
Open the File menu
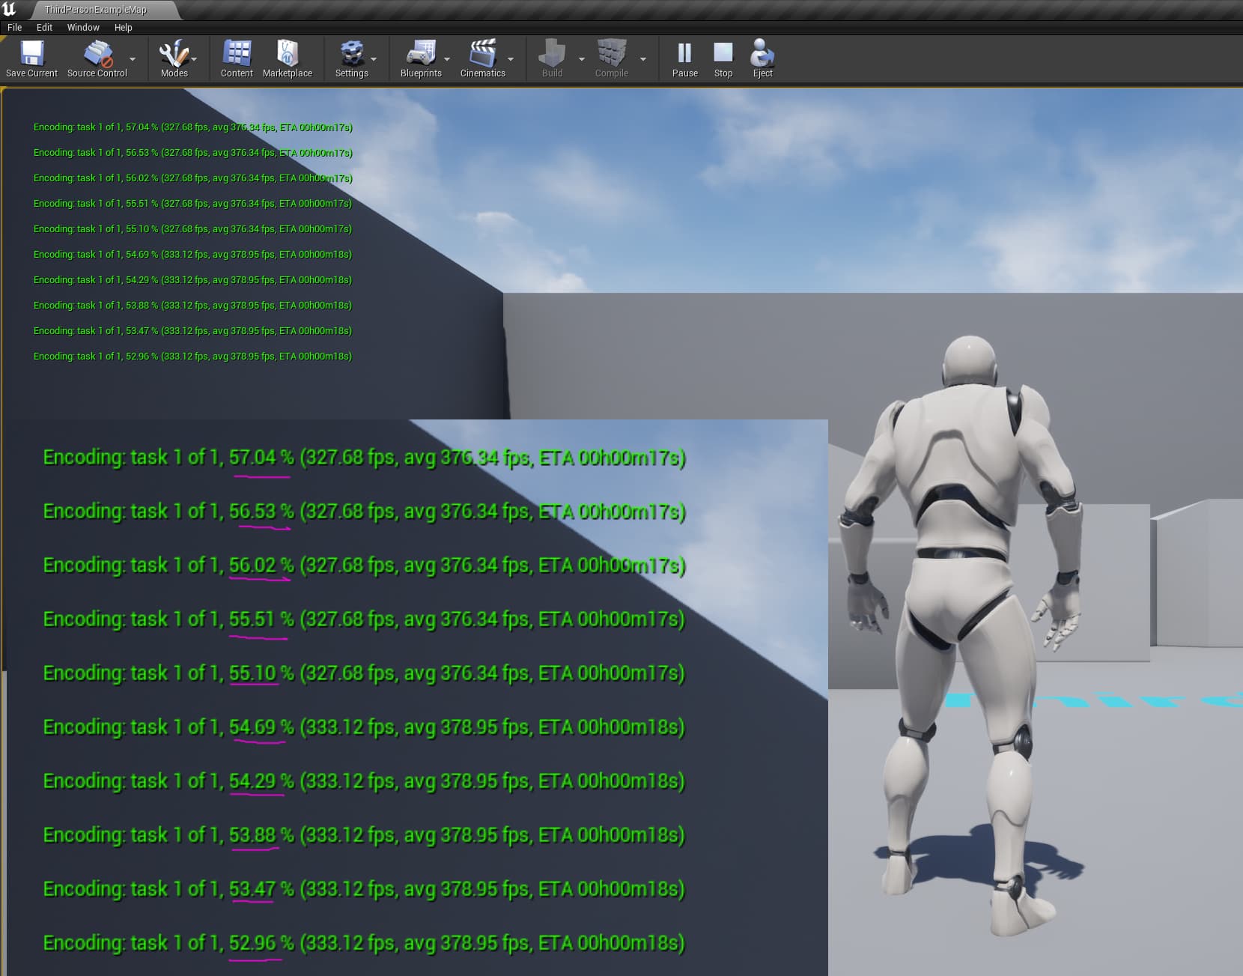[x=14, y=27]
